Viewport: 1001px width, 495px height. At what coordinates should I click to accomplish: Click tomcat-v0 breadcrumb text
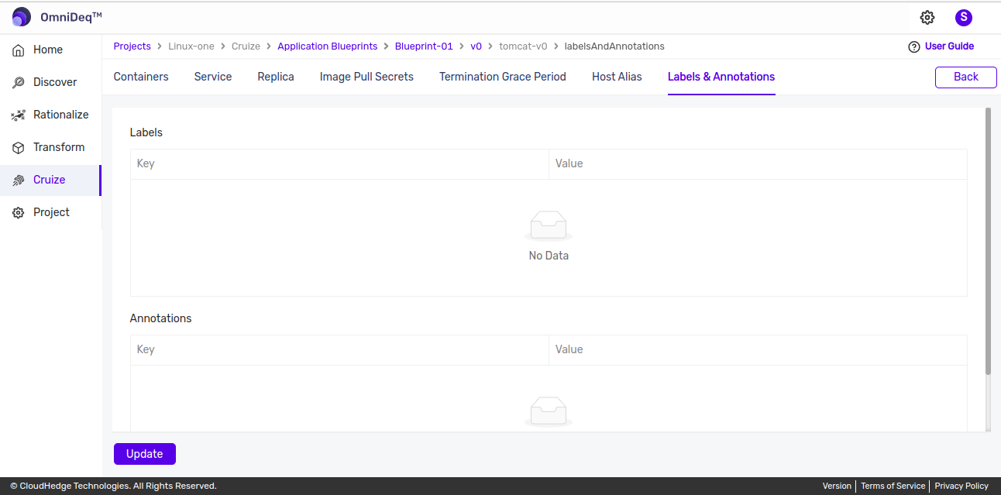523,46
